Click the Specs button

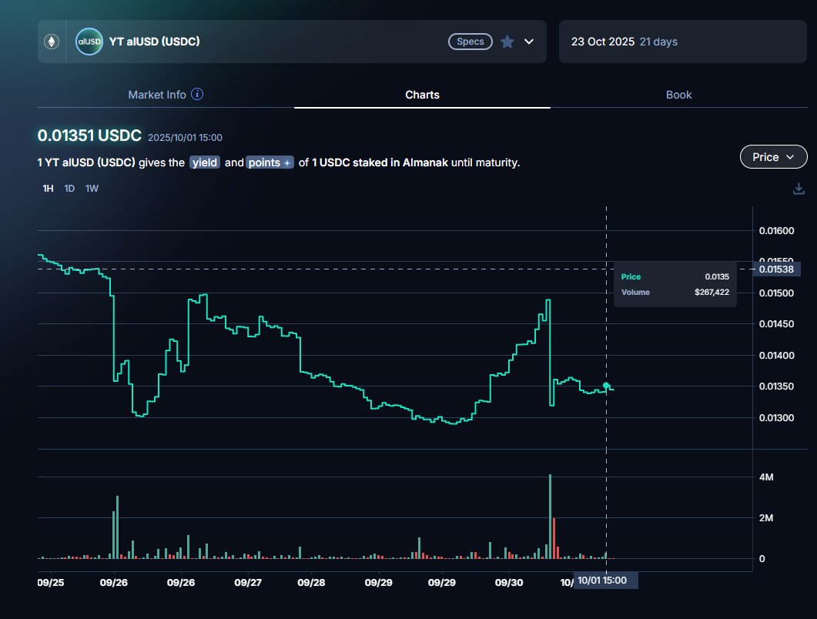point(470,42)
